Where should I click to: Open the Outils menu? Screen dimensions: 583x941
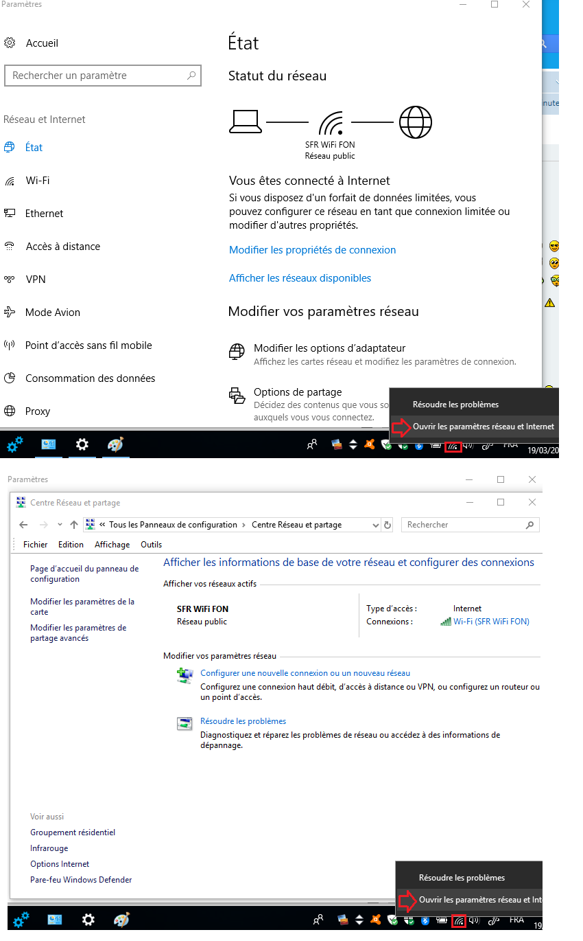[151, 545]
